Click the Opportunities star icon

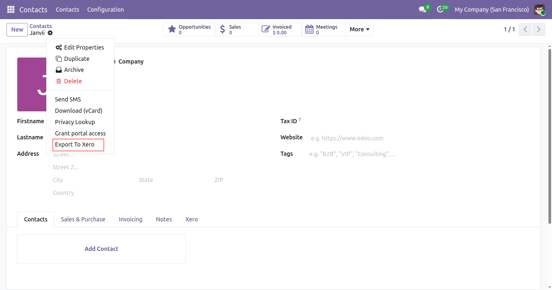click(x=172, y=29)
